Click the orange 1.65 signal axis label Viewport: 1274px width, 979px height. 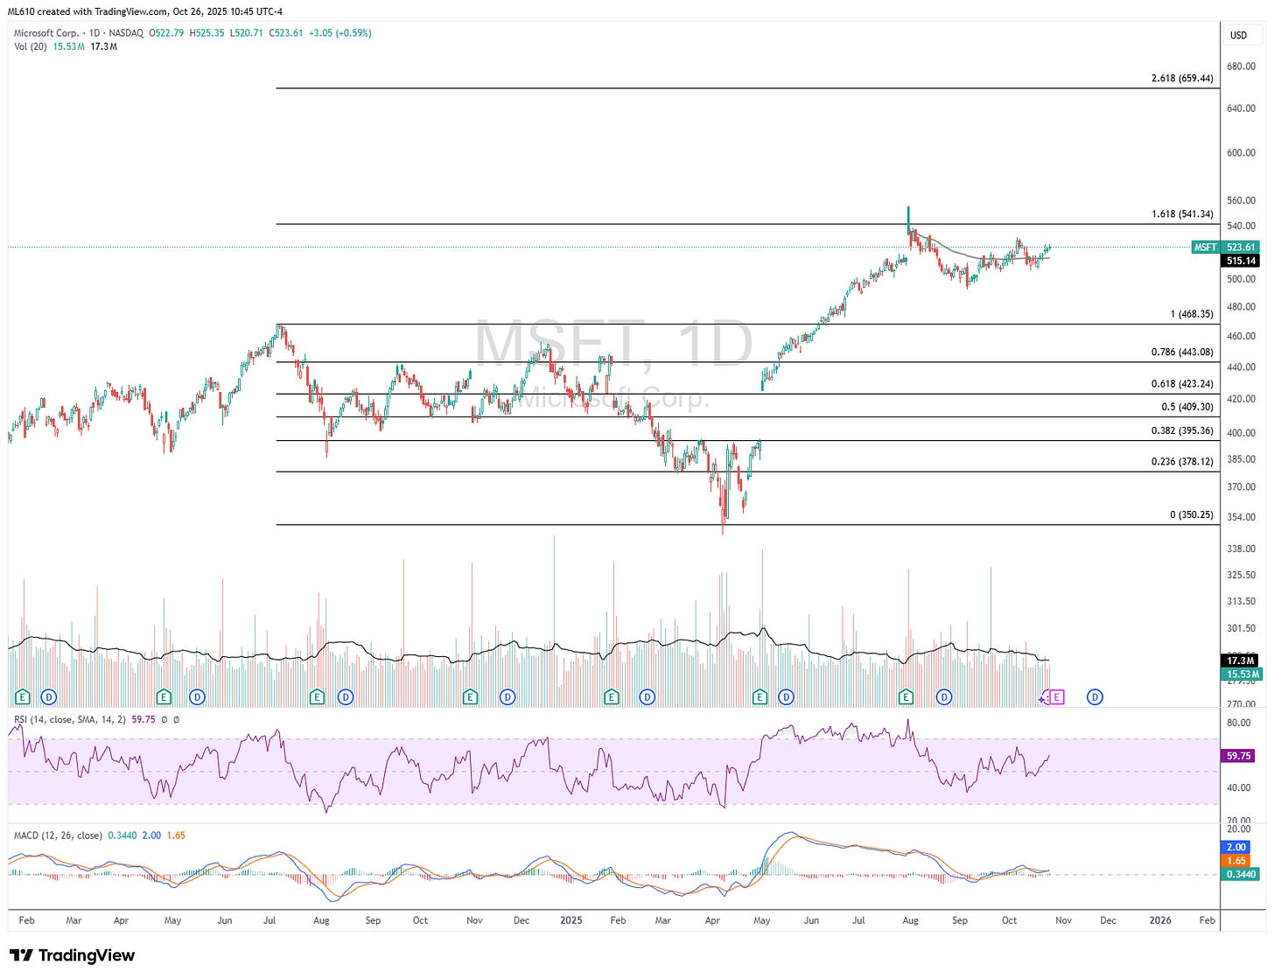[1236, 861]
